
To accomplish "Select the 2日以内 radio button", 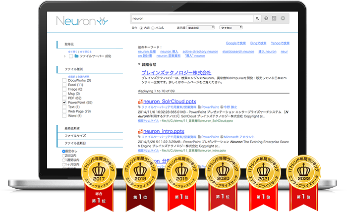I will point(63,156).
